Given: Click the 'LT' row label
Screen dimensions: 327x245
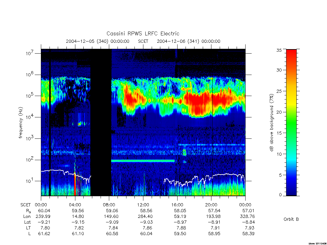Looking at the screenshot, I should point(28,228).
